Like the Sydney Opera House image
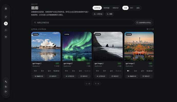This screenshot has width=177, height=102. point(35,71)
